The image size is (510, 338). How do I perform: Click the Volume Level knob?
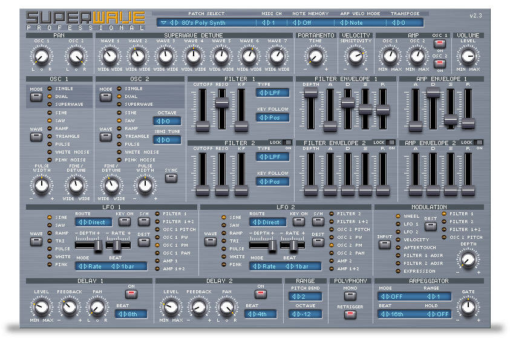[468, 56]
